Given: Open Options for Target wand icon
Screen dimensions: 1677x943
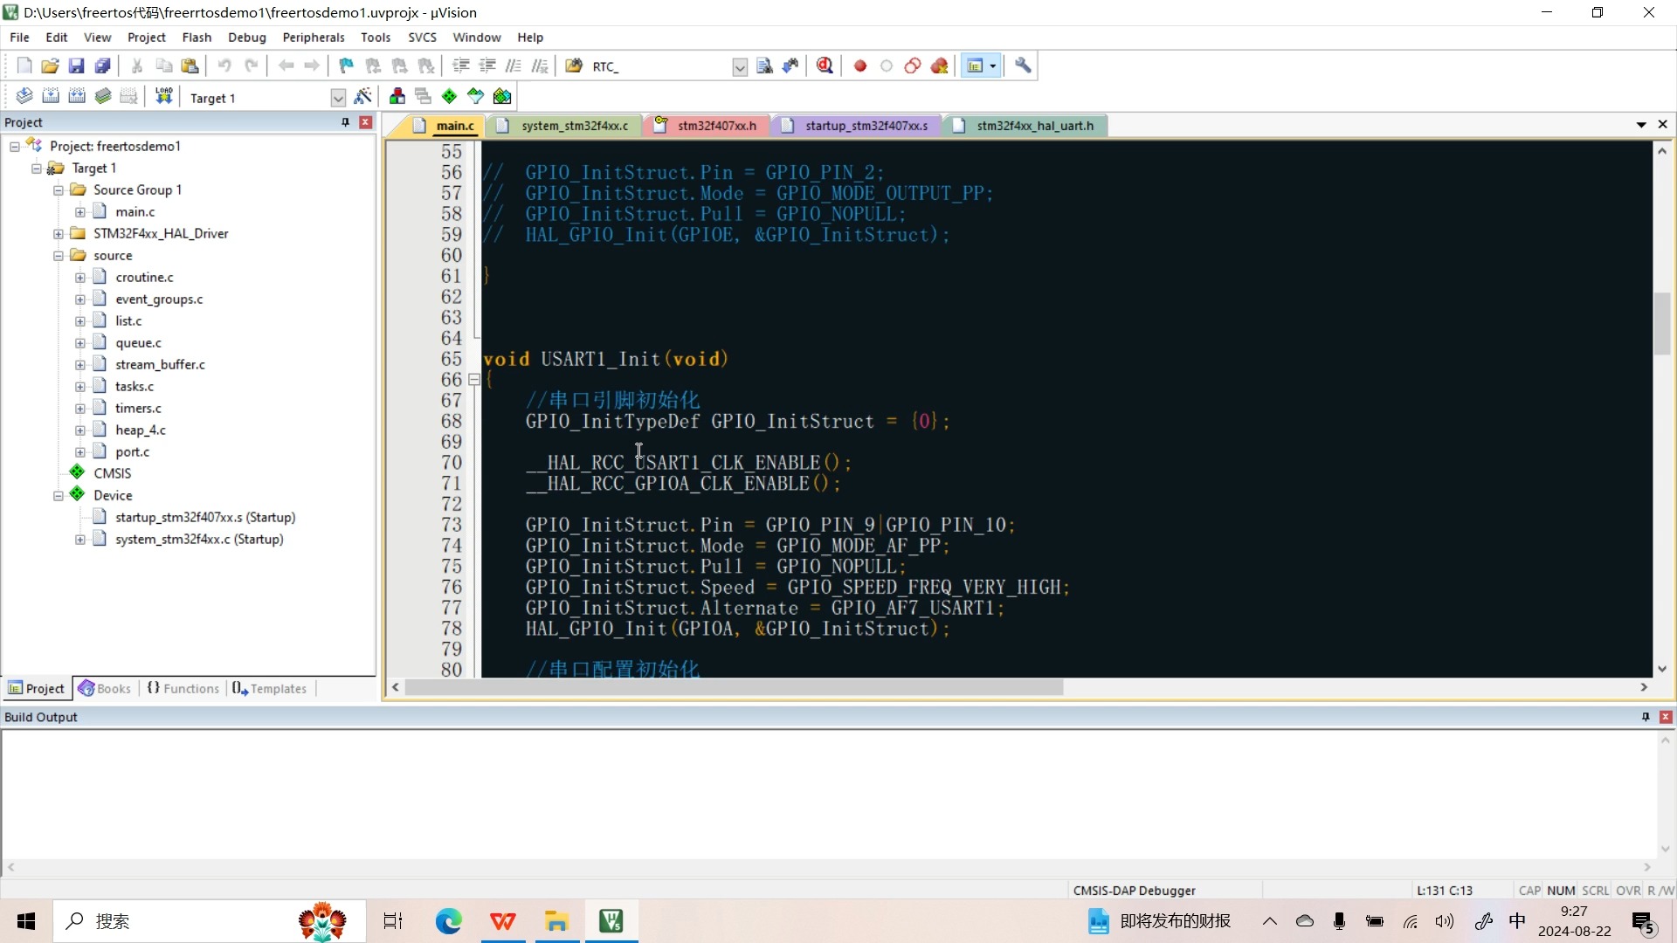Looking at the screenshot, I should (x=363, y=96).
